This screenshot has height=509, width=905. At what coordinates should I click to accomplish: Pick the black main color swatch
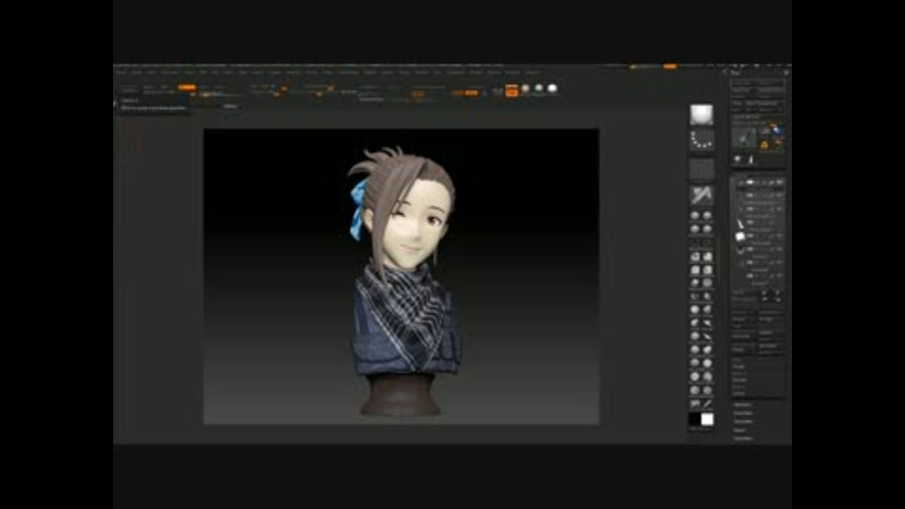click(x=695, y=419)
